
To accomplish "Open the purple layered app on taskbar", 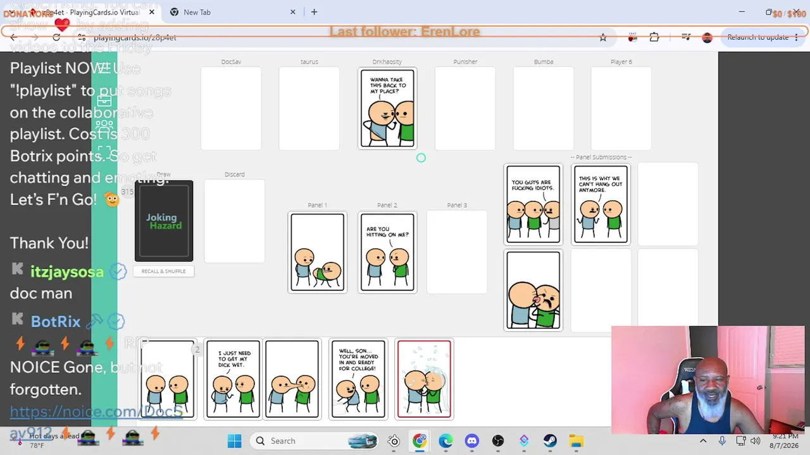I will pyautogui.click(x=524, y=441).
